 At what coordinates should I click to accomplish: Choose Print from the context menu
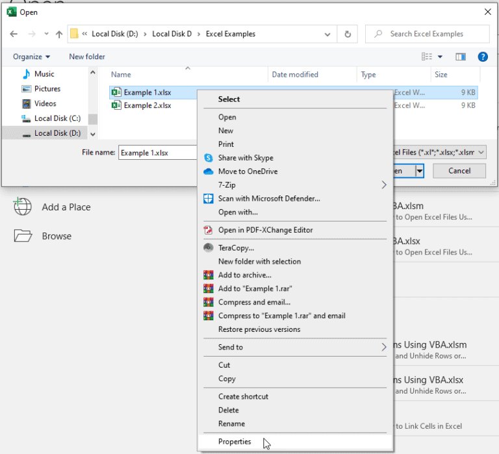pyautogui.click(x=226, y=144)
